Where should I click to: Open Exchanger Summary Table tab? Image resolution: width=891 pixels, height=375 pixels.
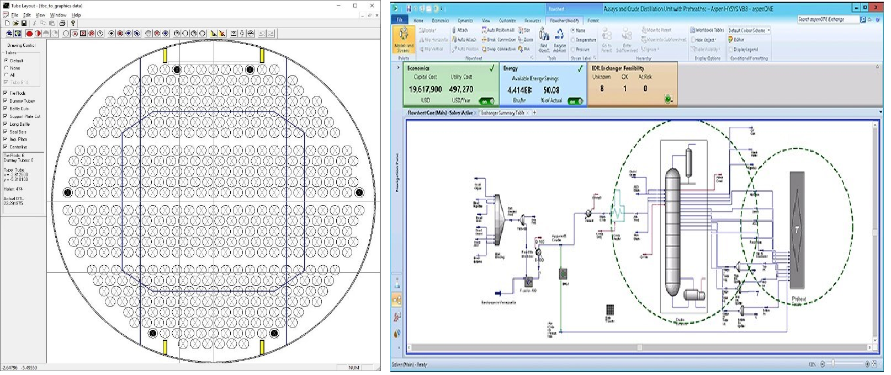(502, 113)
